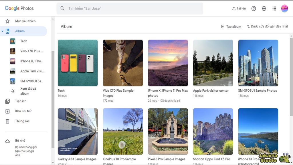Click the Tech album icon in sidebar
The height and width of the screenshot is (165, 293).
13,41
